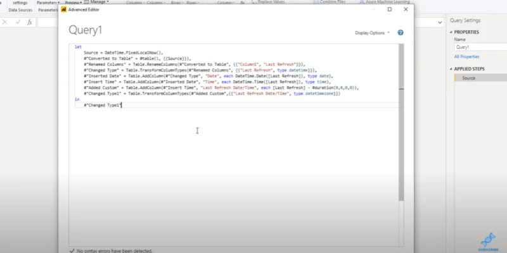Click the Combine Files icon
The width and height of the screenshot is (507, 253).
coord(316,2)
